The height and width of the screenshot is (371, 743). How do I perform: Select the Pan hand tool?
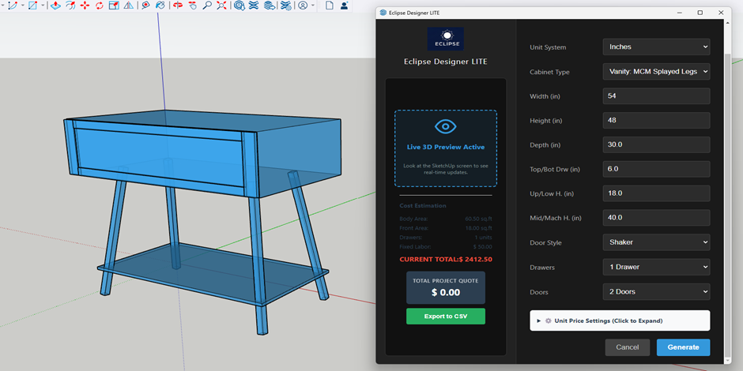[x=192, y=6]
